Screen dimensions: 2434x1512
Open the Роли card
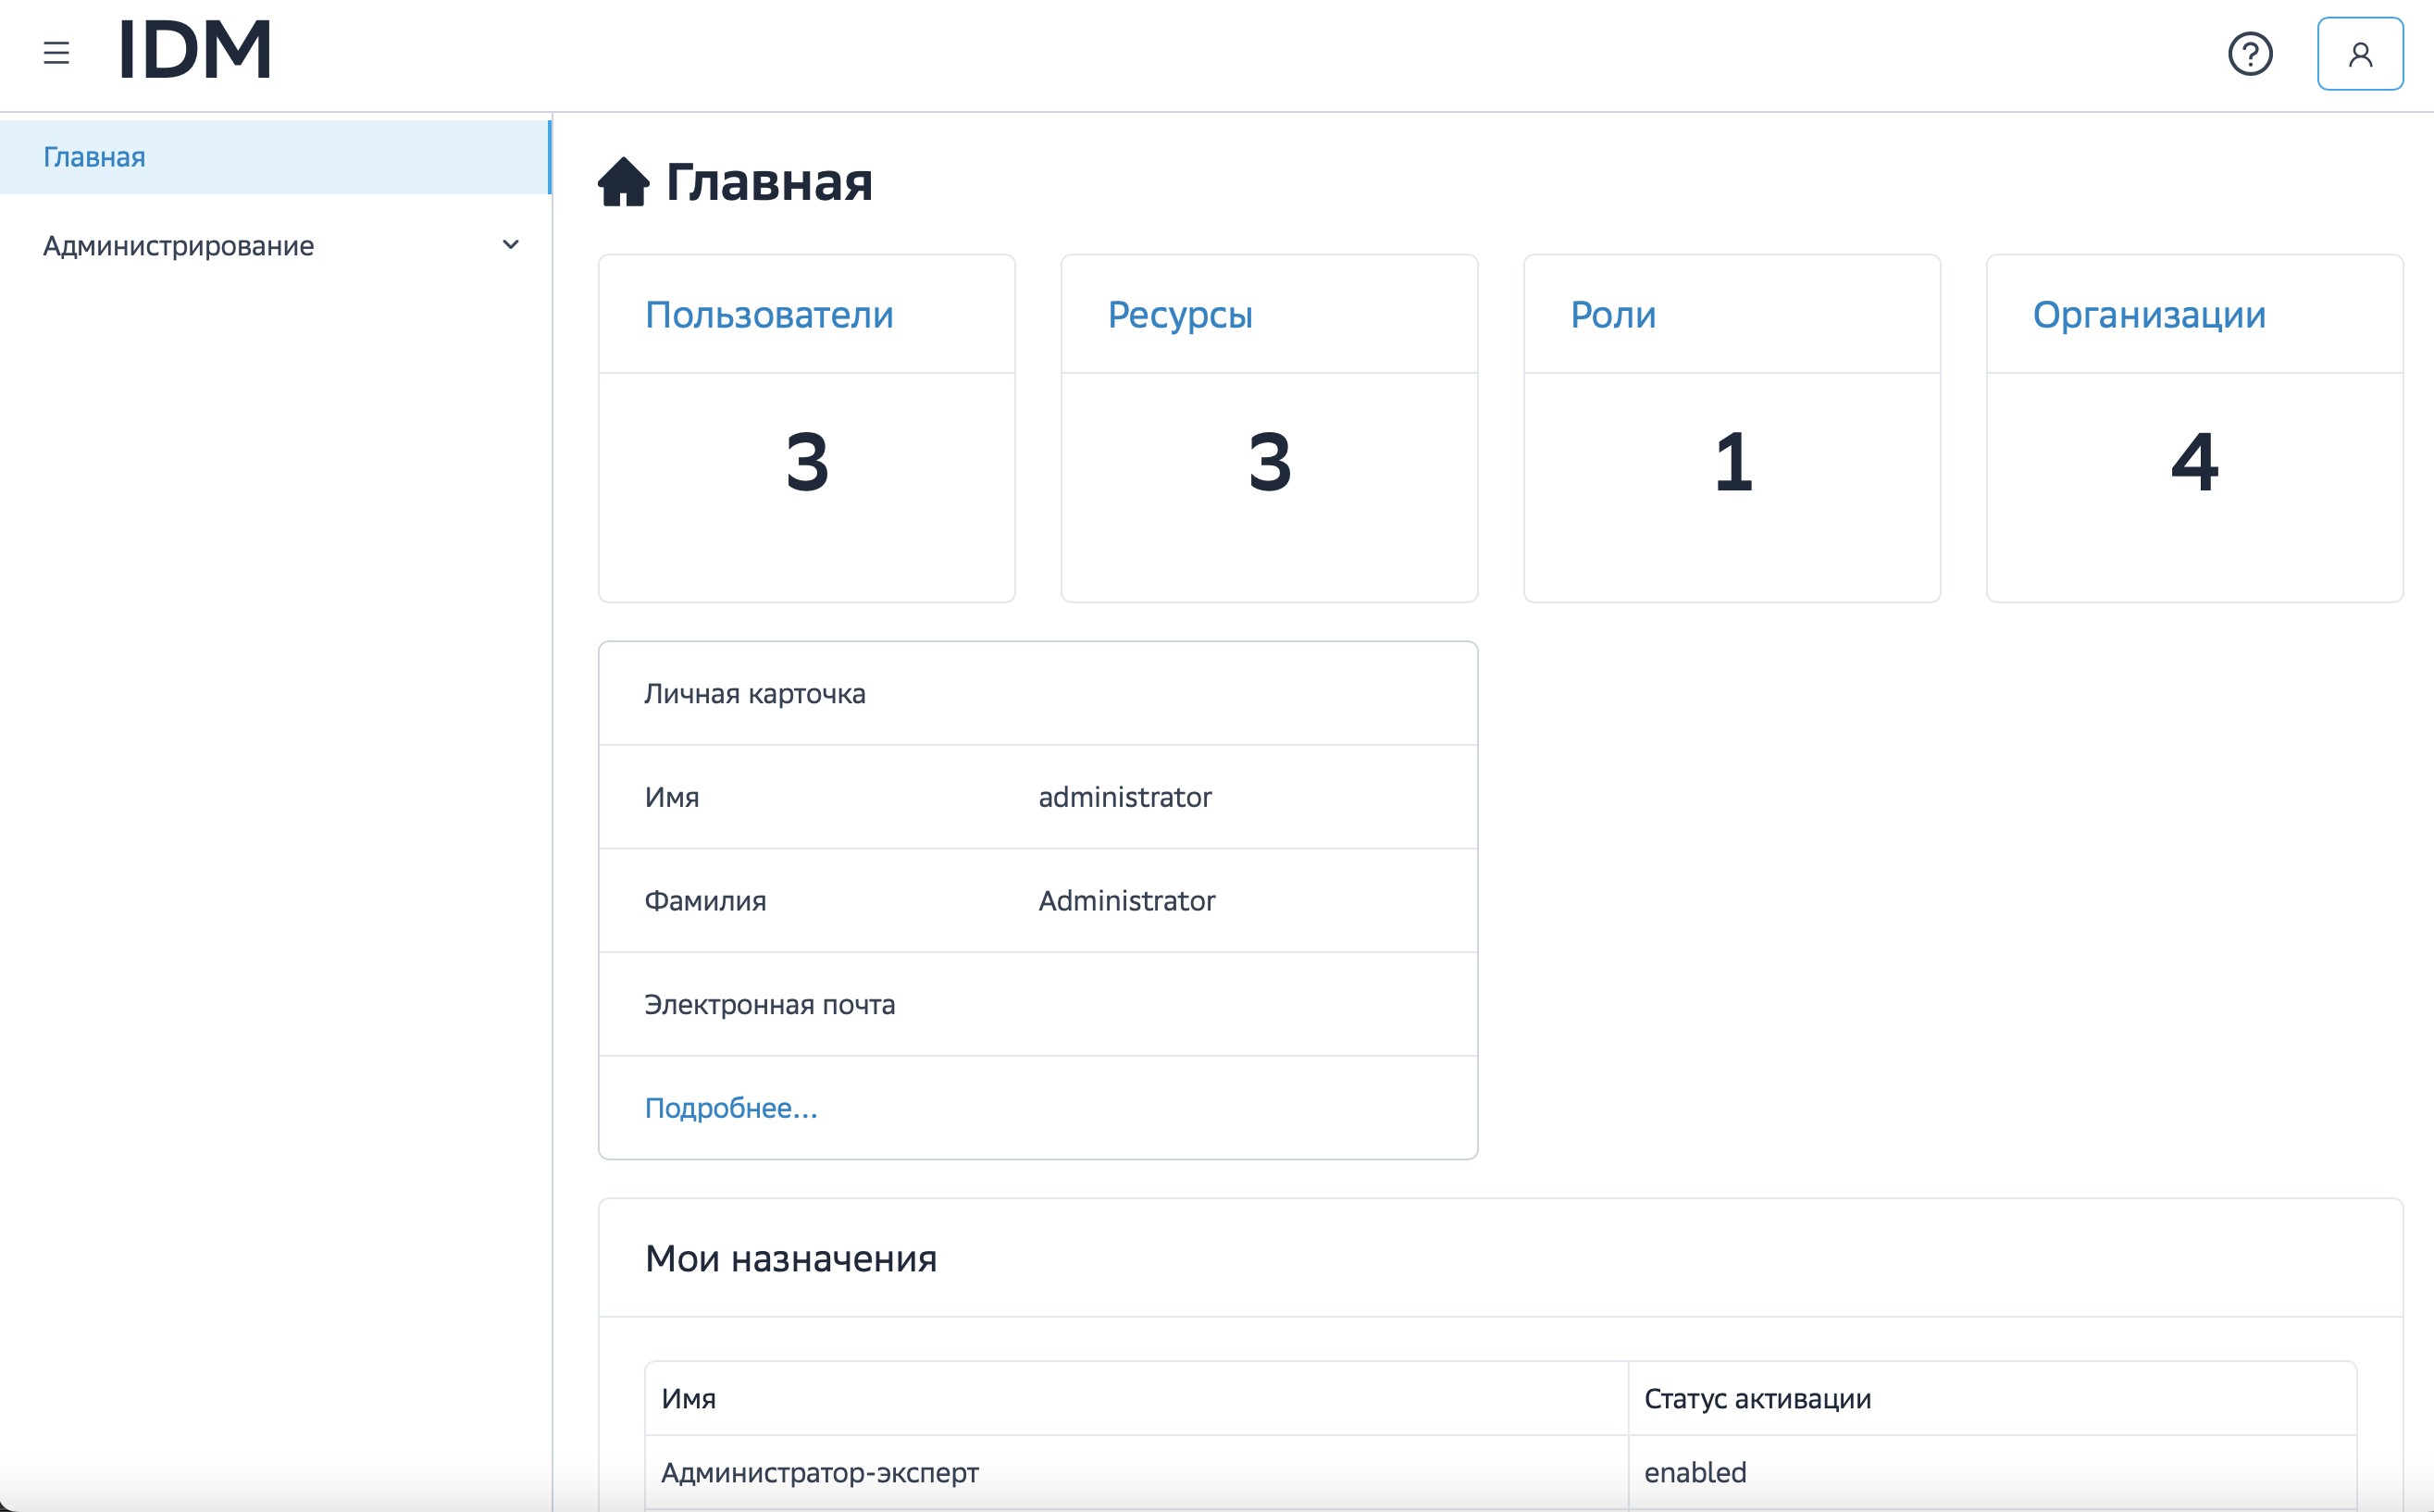pos(1612,314)
